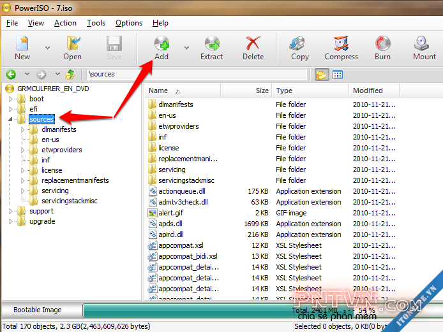
Task: Click the green Back navigation arrow
Action: [11, 75]
